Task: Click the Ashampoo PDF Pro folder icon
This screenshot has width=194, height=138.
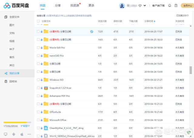Action: point(46,96)
